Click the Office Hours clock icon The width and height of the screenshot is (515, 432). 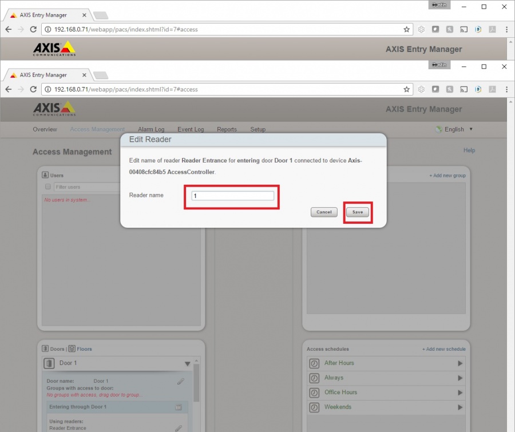pyautogui.click(x=314, y=393)
